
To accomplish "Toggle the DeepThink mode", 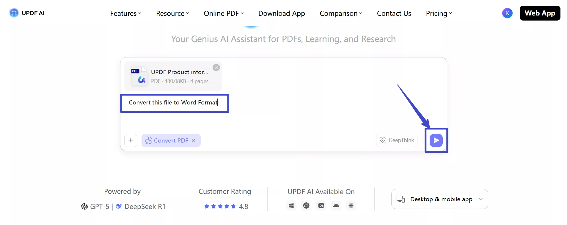I will [x=397, y=140].
